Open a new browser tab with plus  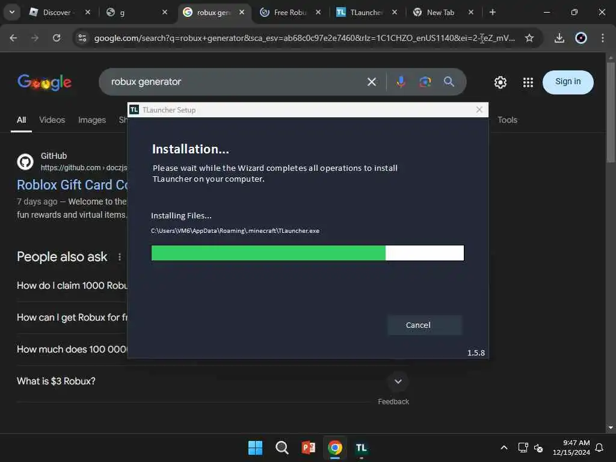pyautogui.click(x=492, y=12)
